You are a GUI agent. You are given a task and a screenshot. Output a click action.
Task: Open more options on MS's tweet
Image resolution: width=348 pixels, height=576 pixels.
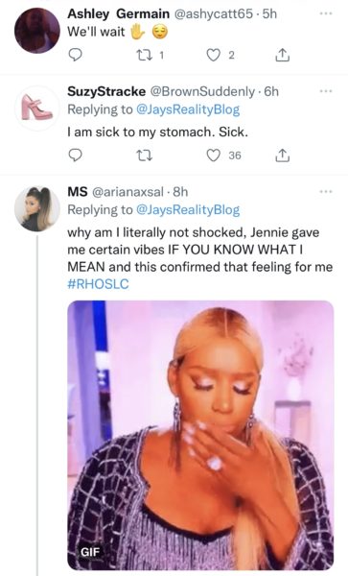pos(326,191)
